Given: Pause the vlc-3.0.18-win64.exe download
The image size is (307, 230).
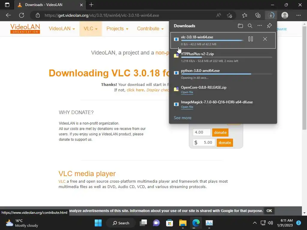Looking at the screenshot, I should point(251,39).
